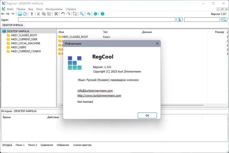Viewport: 229px width, 153px height.
Task: Click the blue refresh arrows icon
Action: [x=89, y=14]
